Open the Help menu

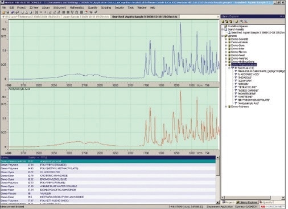point(153,8)
